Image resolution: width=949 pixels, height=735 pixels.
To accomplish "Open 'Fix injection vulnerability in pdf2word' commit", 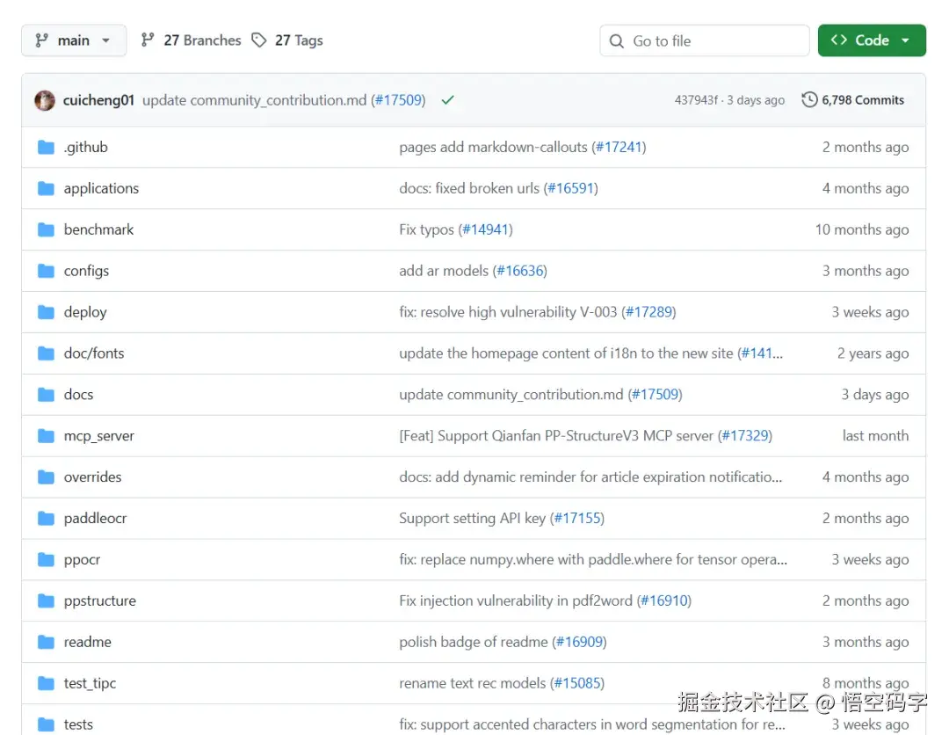I will point(516,600).
